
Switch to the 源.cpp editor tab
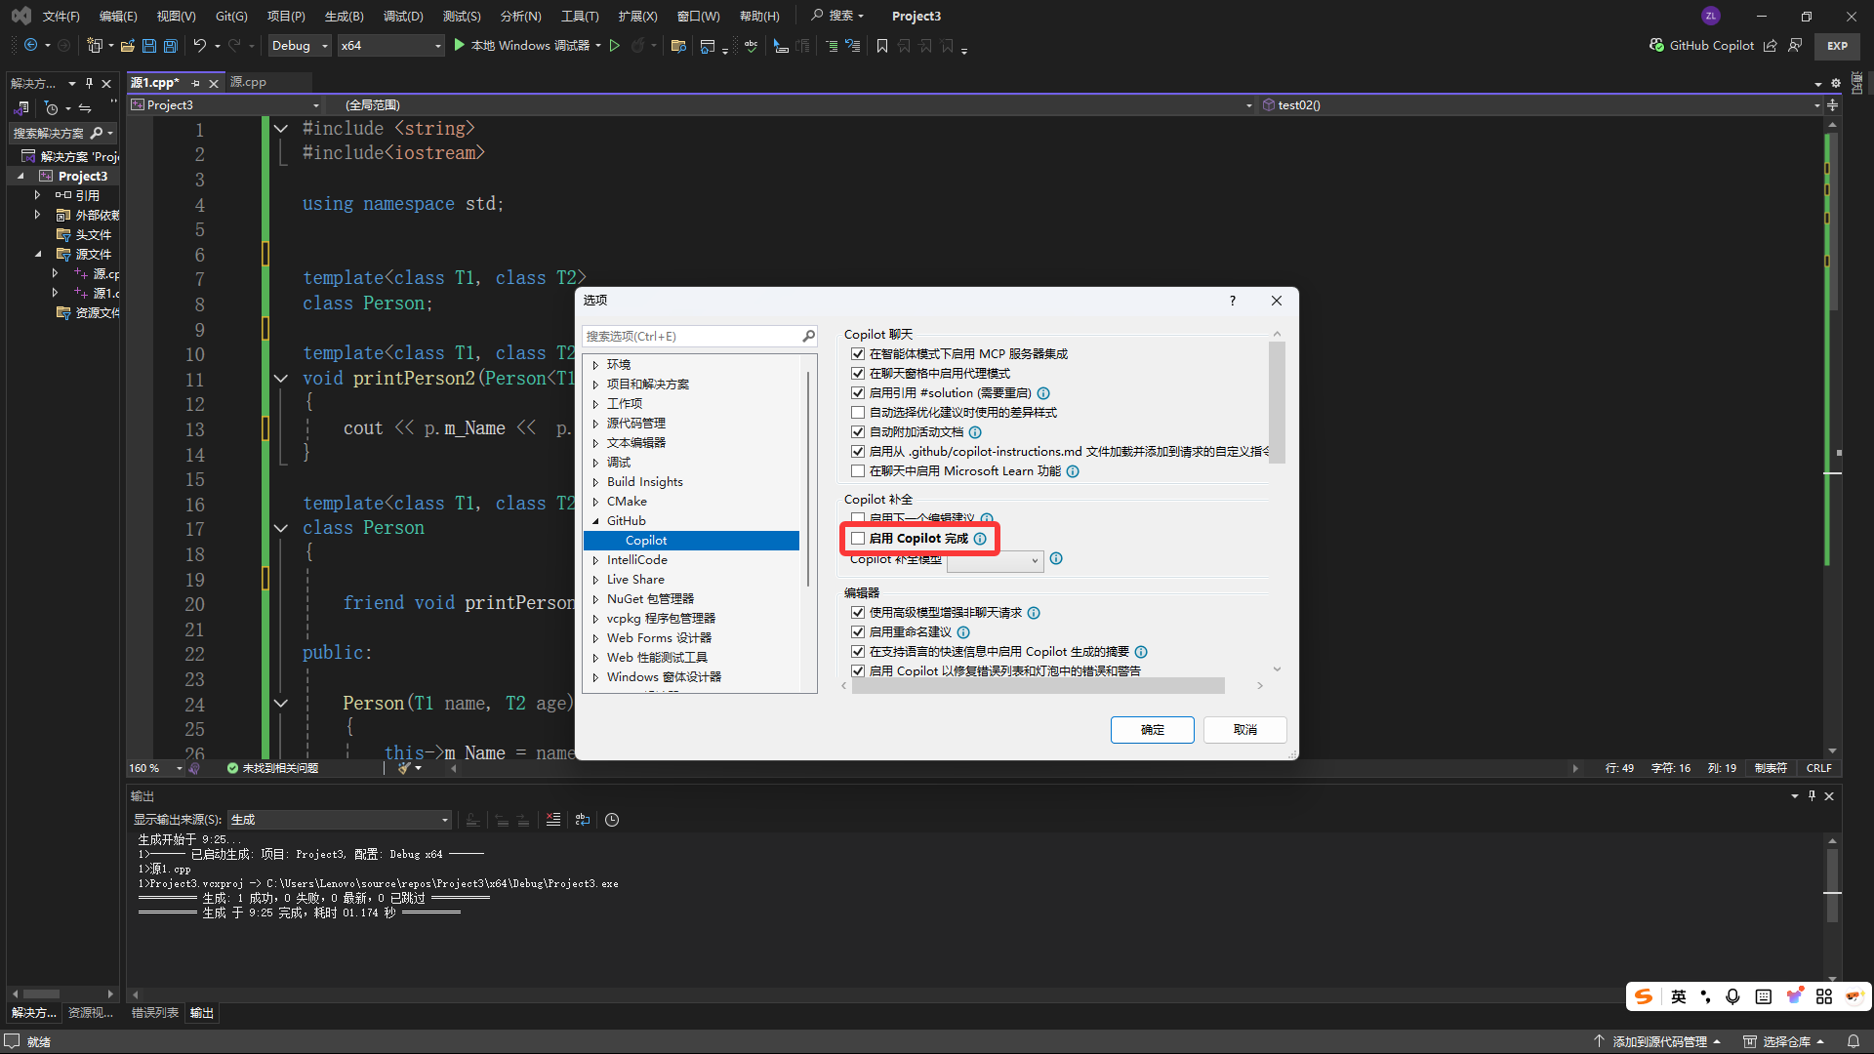tap(248, 82)
